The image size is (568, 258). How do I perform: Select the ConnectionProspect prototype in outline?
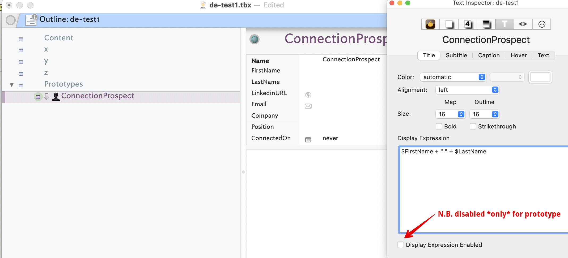click(98, 96)
